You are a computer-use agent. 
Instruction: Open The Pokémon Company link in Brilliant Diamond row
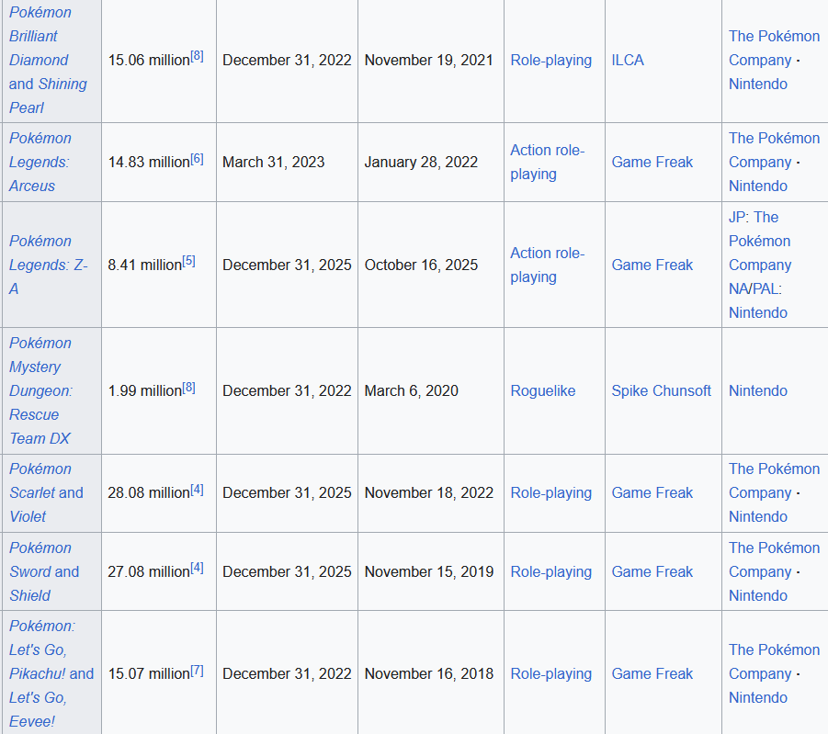774,48
